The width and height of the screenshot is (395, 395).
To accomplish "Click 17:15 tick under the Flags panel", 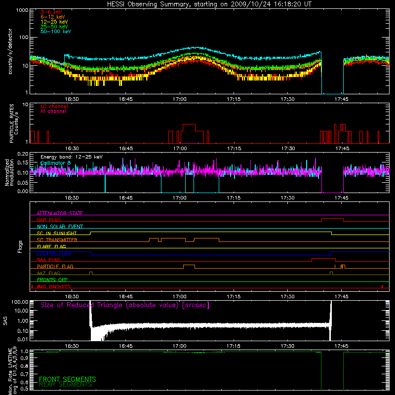I will [x=234, y=297].
